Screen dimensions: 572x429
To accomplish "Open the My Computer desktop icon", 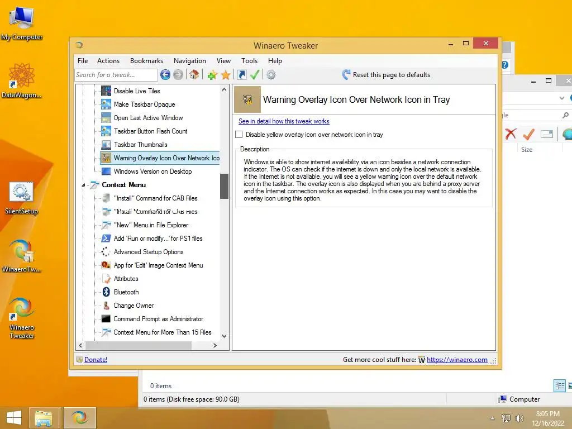I will point(22,22).
